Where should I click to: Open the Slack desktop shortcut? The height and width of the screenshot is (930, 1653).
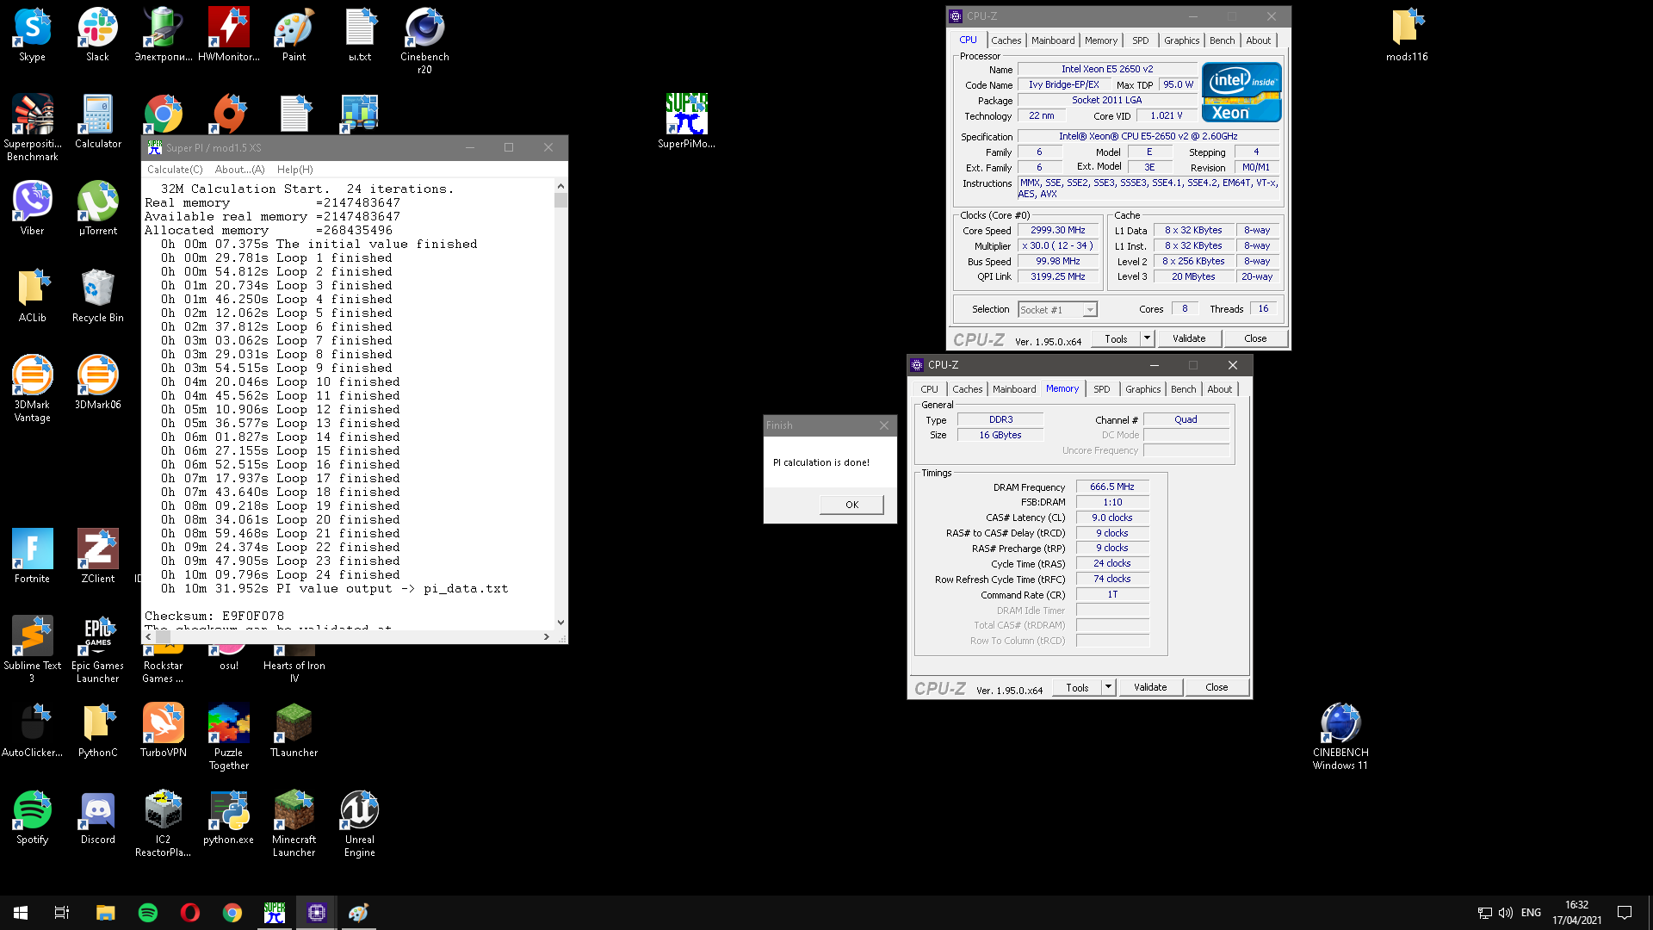(97, 34)
